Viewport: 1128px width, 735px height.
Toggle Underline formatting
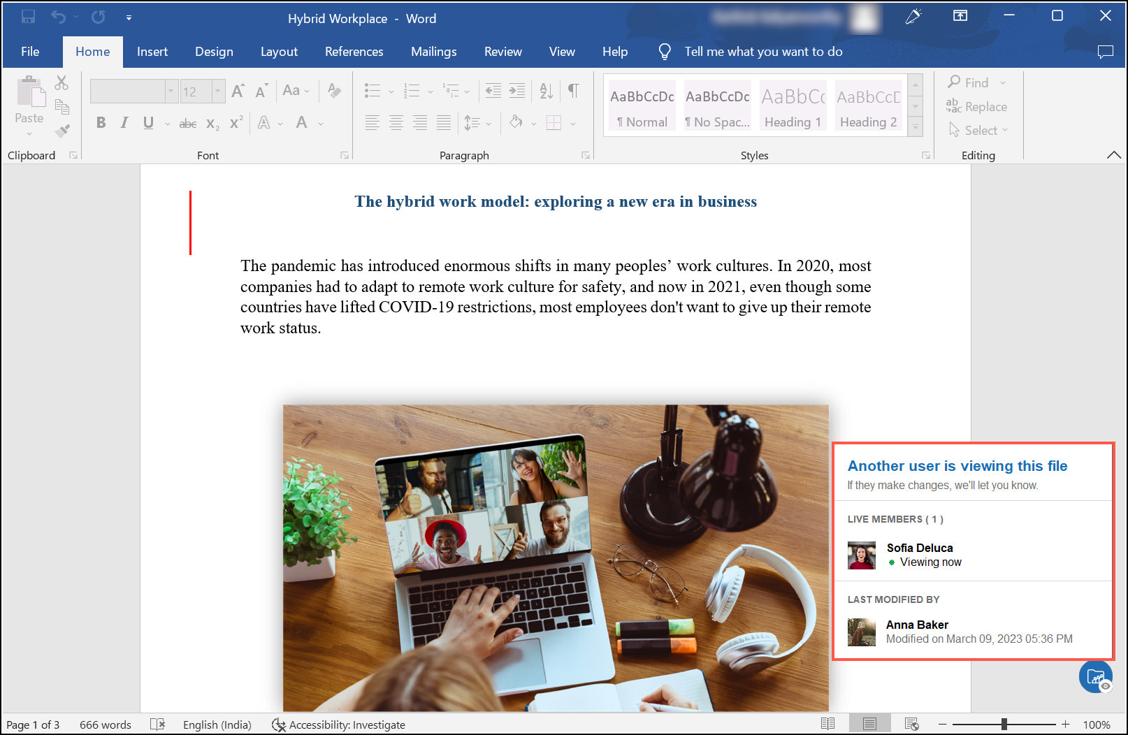point(148,123)
